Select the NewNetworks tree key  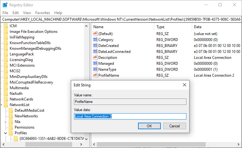pos(26,116)
